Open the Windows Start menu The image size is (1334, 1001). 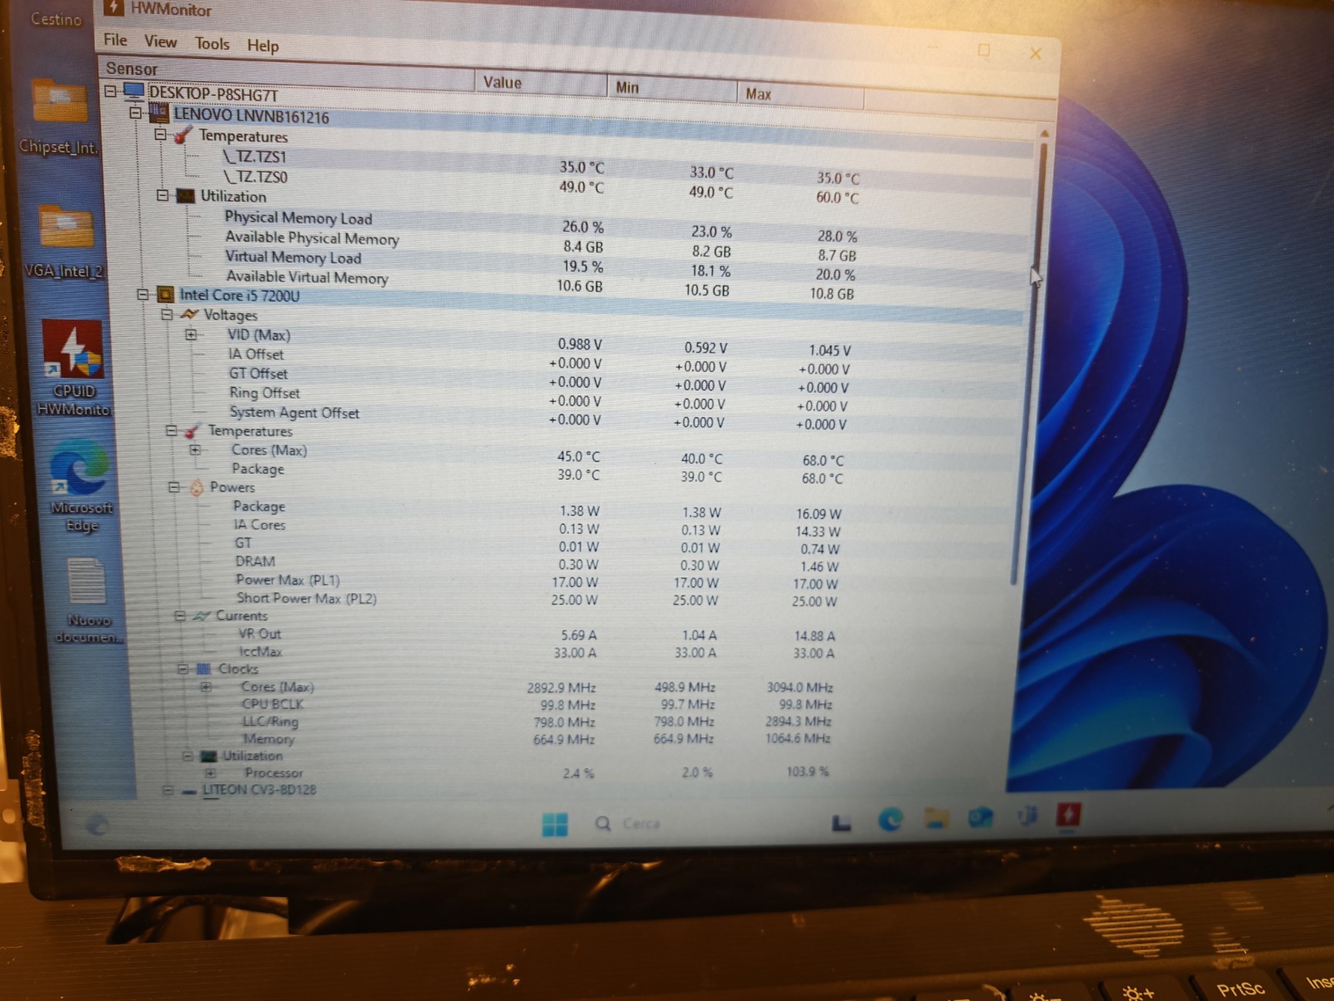coord(554,824)
